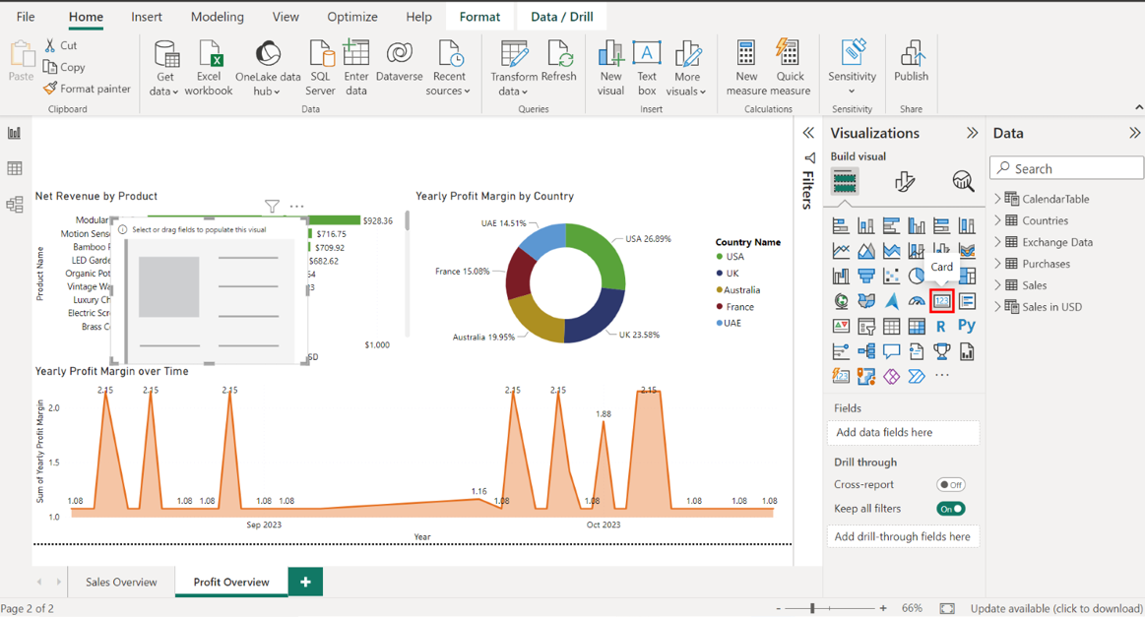Expand the CalendarTable table

[997, 199]
